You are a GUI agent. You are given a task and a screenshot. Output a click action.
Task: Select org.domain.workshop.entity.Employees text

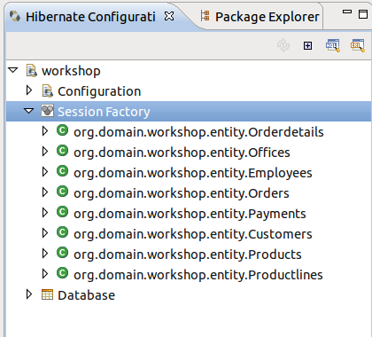[x=193, y=173]
